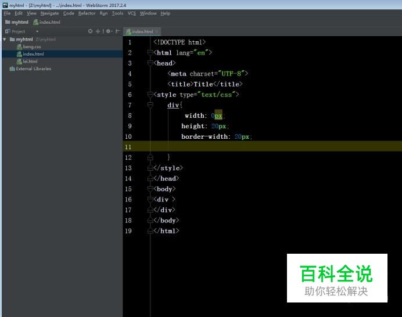Click the border-width property on line 10
The height and width of the screenshot is (317, 402).
(204, 136)
